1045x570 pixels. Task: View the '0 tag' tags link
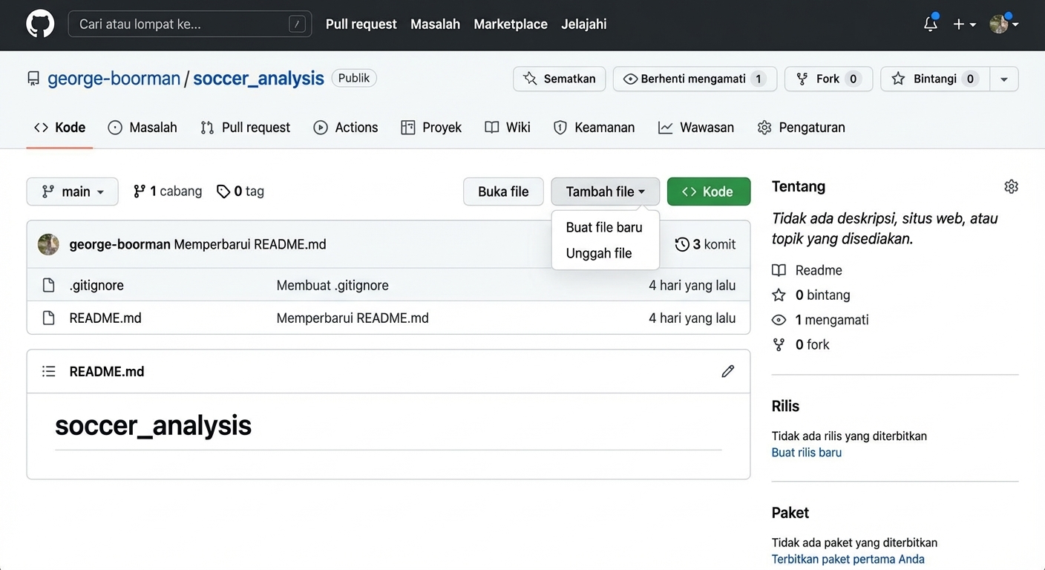click(x=240, y=191)
